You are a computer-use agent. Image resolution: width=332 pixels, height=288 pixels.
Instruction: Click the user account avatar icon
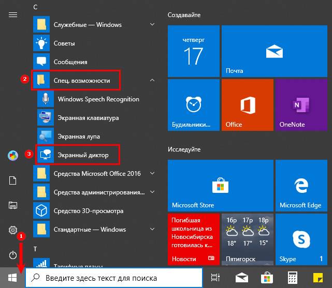pyautogui.click(x=13, y=155)
